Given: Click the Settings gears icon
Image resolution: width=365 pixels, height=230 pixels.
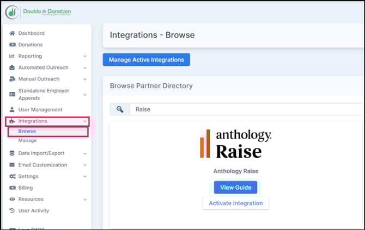Looking at the screenshot, I should pyautogui.click(x=12, y=176).
